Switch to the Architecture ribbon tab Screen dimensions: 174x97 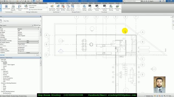click(x=5, y=3)
